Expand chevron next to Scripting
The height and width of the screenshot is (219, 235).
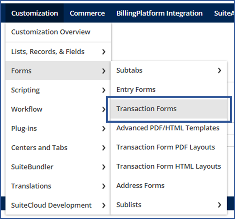tap(104, 90)
